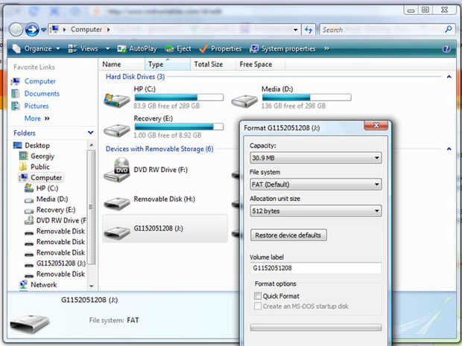Screen dimensions: 462x346
Task: Open recent pages dropdown next to Forward
Action: (44, 30)
